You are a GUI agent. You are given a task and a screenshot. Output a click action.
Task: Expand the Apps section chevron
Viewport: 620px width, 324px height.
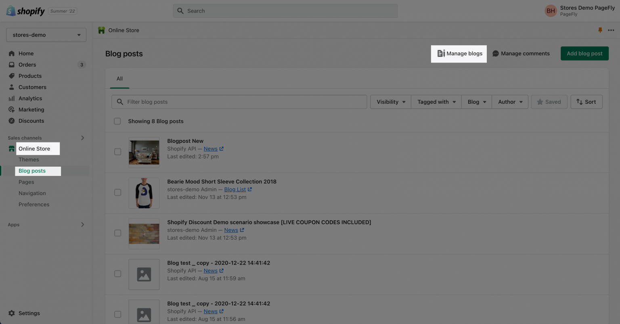click(x=82, y=225)
